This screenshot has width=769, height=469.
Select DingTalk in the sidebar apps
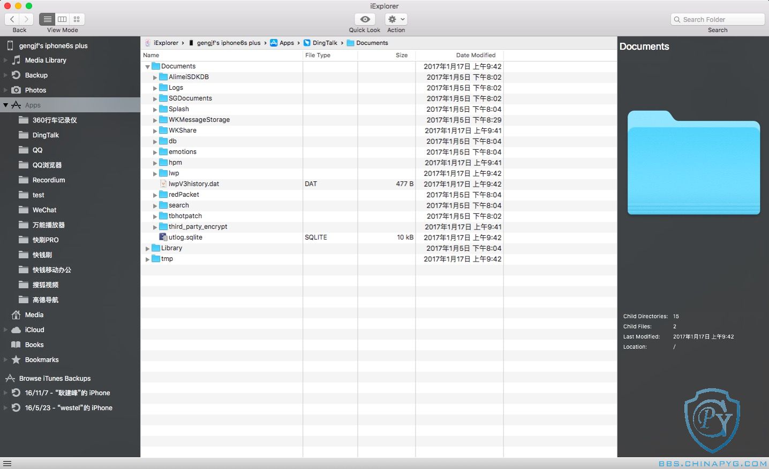coord(46,135)
